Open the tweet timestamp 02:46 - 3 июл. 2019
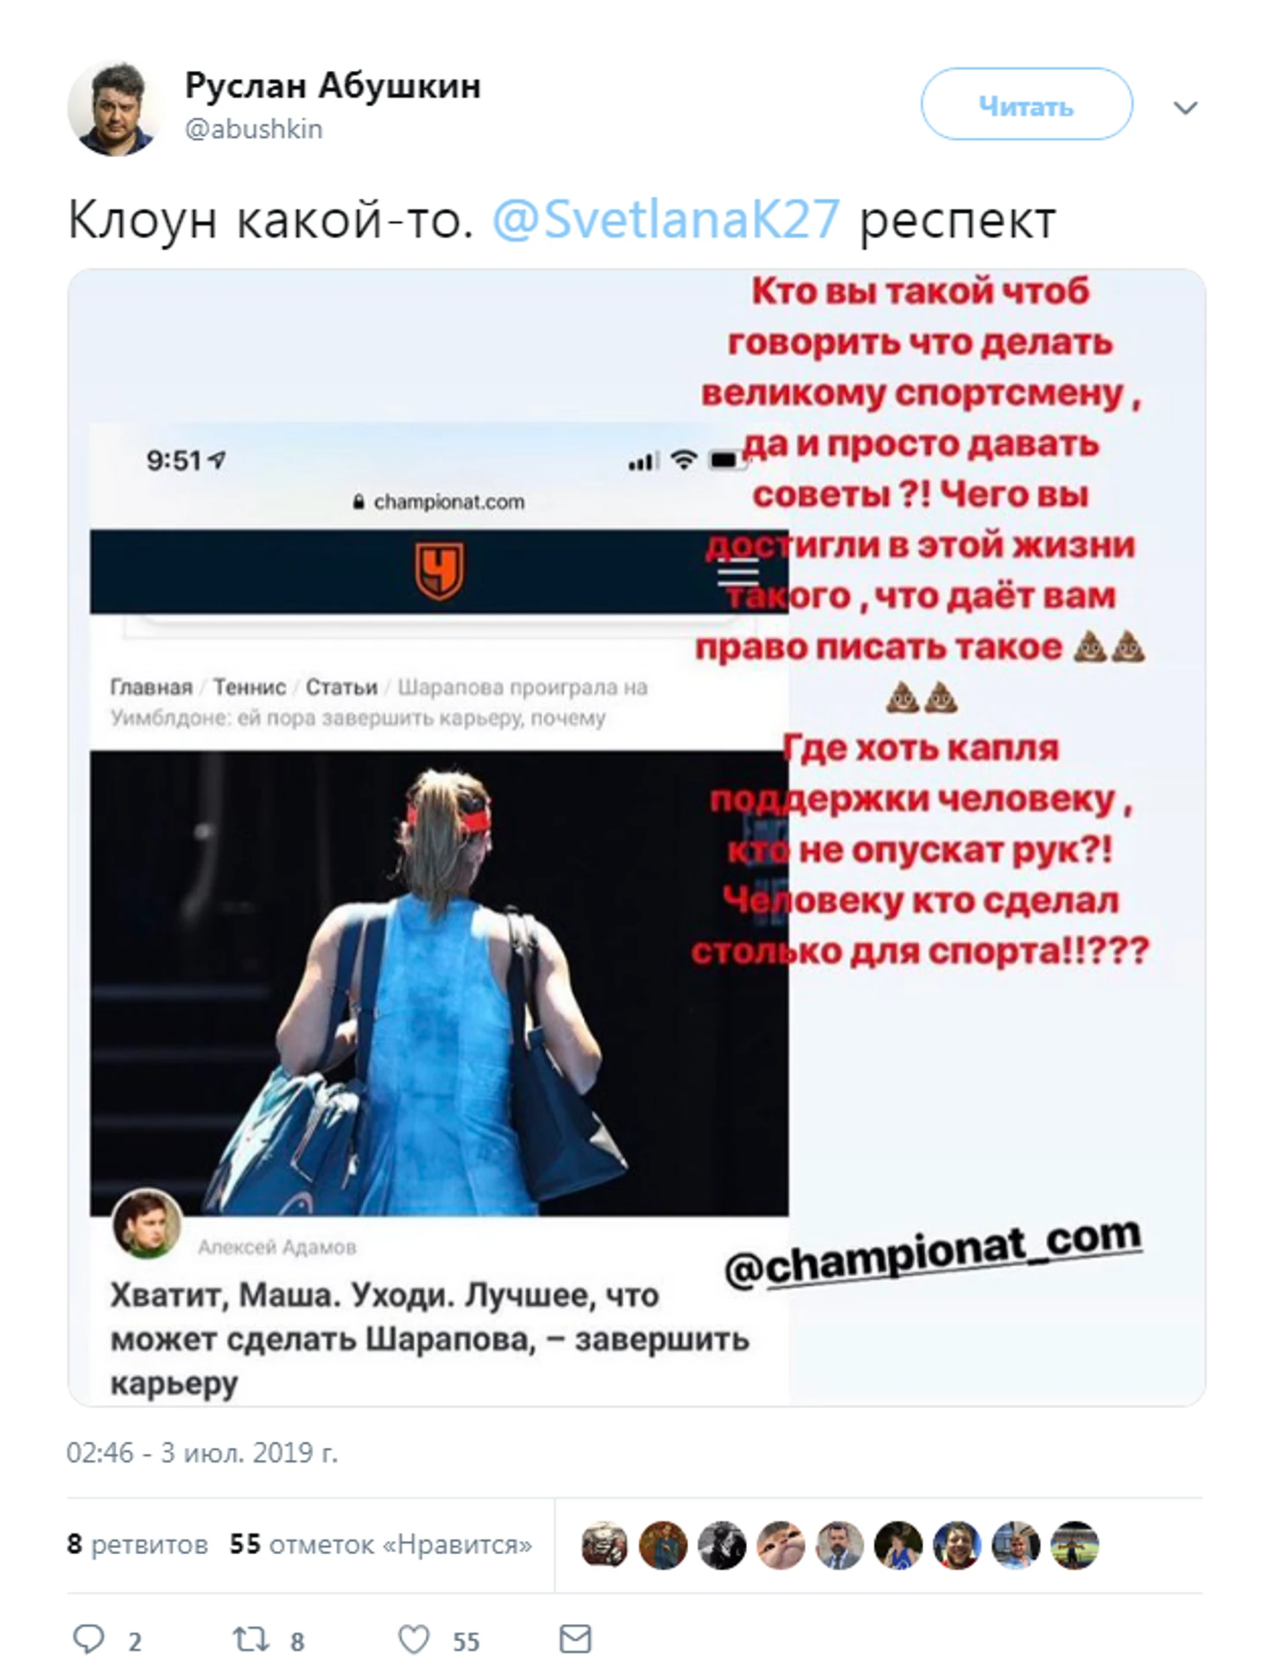The image size is (1261, 1669). [202, 1452]
